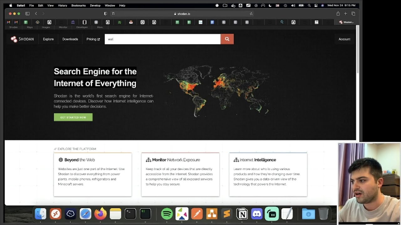
Task: Click the Monitor link in top strip
Action: pos(63,27)
